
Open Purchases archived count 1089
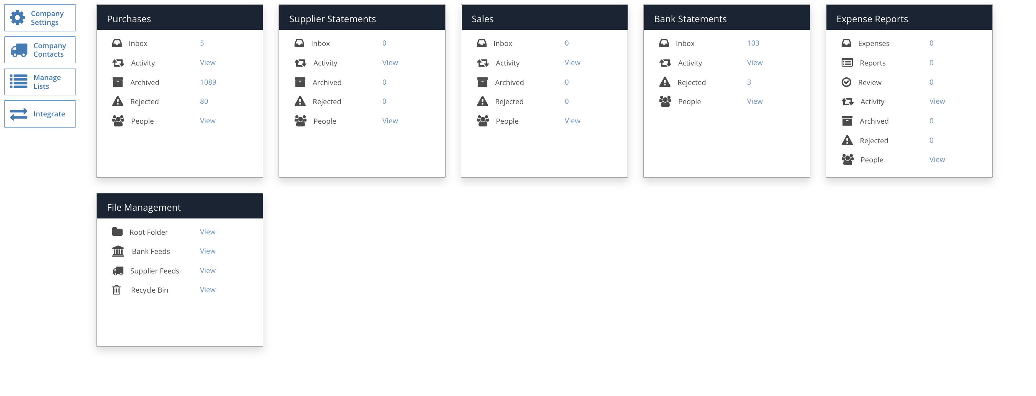click(x=208, y=82)
